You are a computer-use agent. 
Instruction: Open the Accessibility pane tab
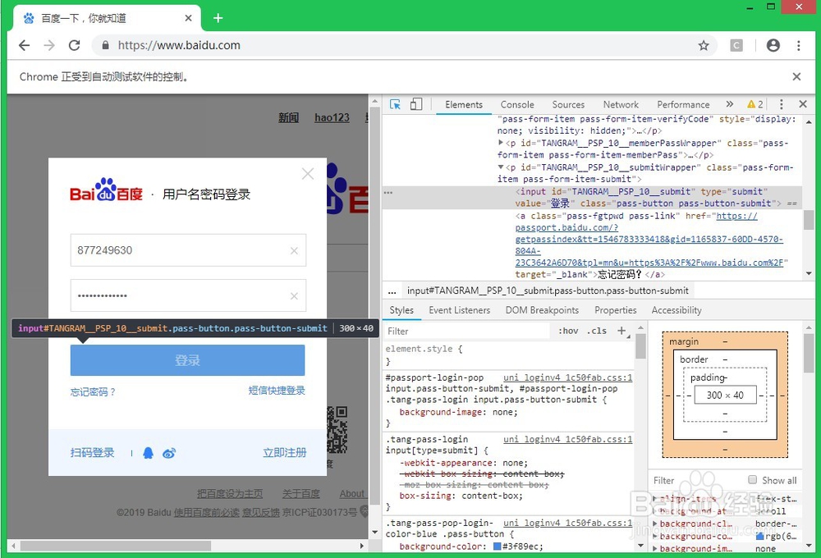[x=677, y=310]
